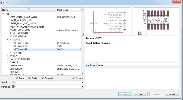Click the DIL14 description cell
The width and height of the screenshot is (183, 100).
60,46
